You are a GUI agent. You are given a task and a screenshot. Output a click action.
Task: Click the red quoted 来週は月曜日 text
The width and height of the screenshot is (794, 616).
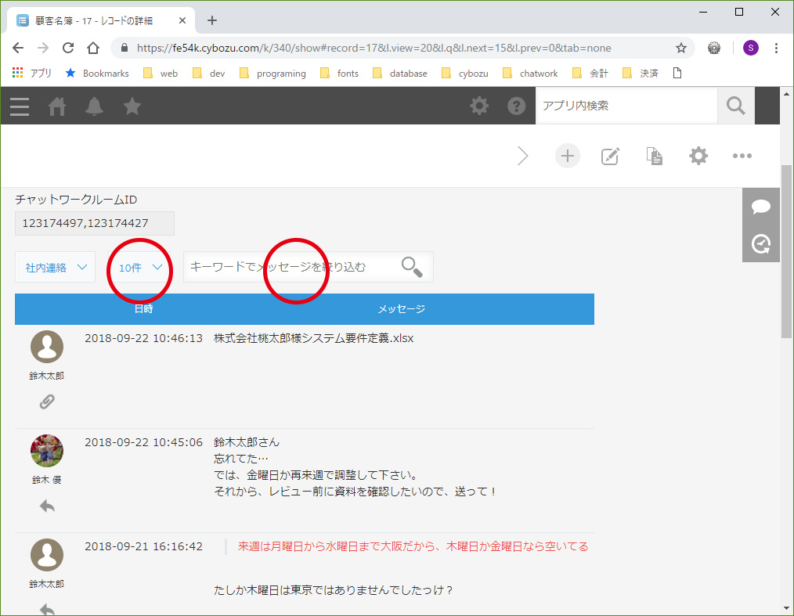pos(413,546)
